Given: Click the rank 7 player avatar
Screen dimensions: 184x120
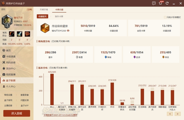Looking at the screenshot, I should click(7, 21).
